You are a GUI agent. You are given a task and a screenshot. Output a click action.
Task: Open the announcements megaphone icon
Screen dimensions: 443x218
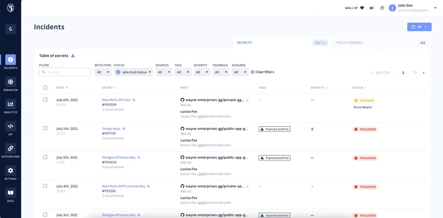pyautogui.click(x=372, y=8)
